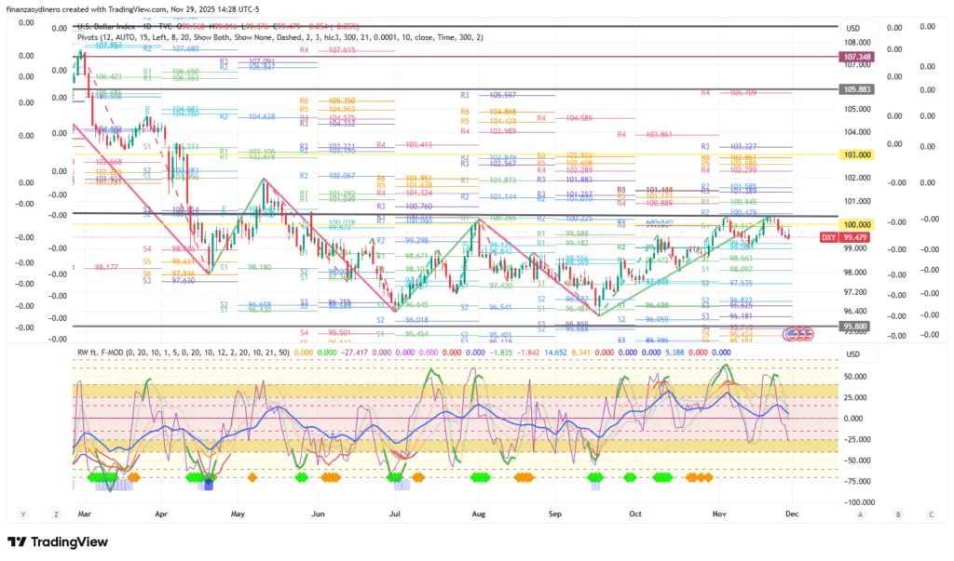
Task: Click the green diamond markers under August
Action: click(x=480, y=477)
